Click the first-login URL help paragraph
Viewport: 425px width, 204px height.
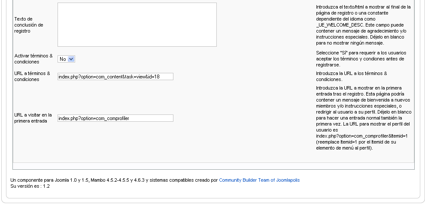[364, 118]
